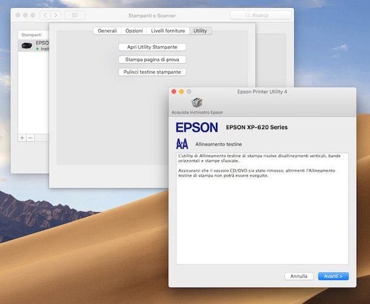The height and width of the screenshot is (304, 370).
Task: Click the Acquista Inchiostro Epson ink icon
Action: 197,103
